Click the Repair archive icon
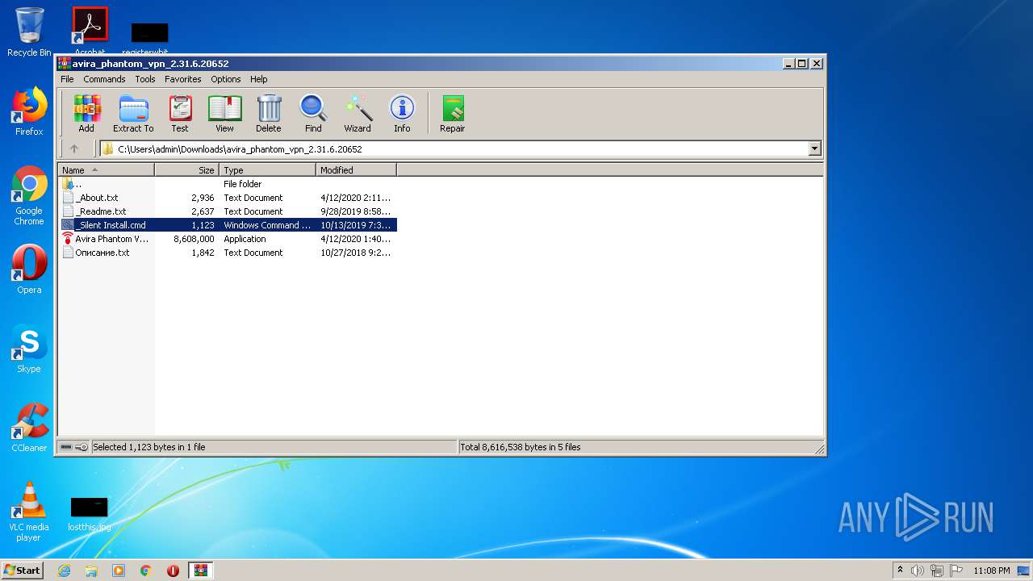1033x581 pixels. tap(453, 114)
